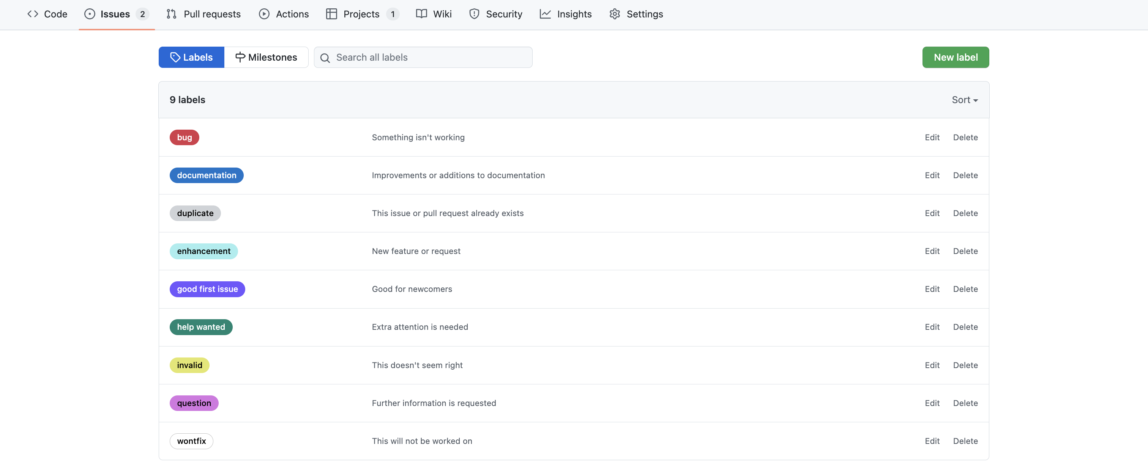Click the enhancement label badge

pos(203,251)
